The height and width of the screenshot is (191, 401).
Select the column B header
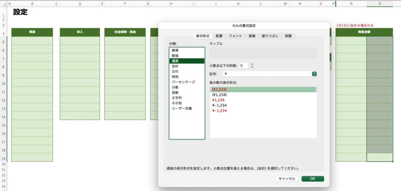[x=32, y=4]
